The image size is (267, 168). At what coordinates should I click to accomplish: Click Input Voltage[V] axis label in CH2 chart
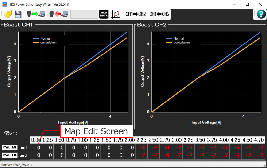(x=206, y=122)
